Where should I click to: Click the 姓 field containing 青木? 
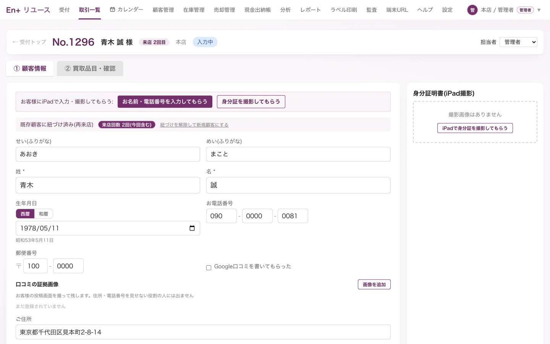108,185
